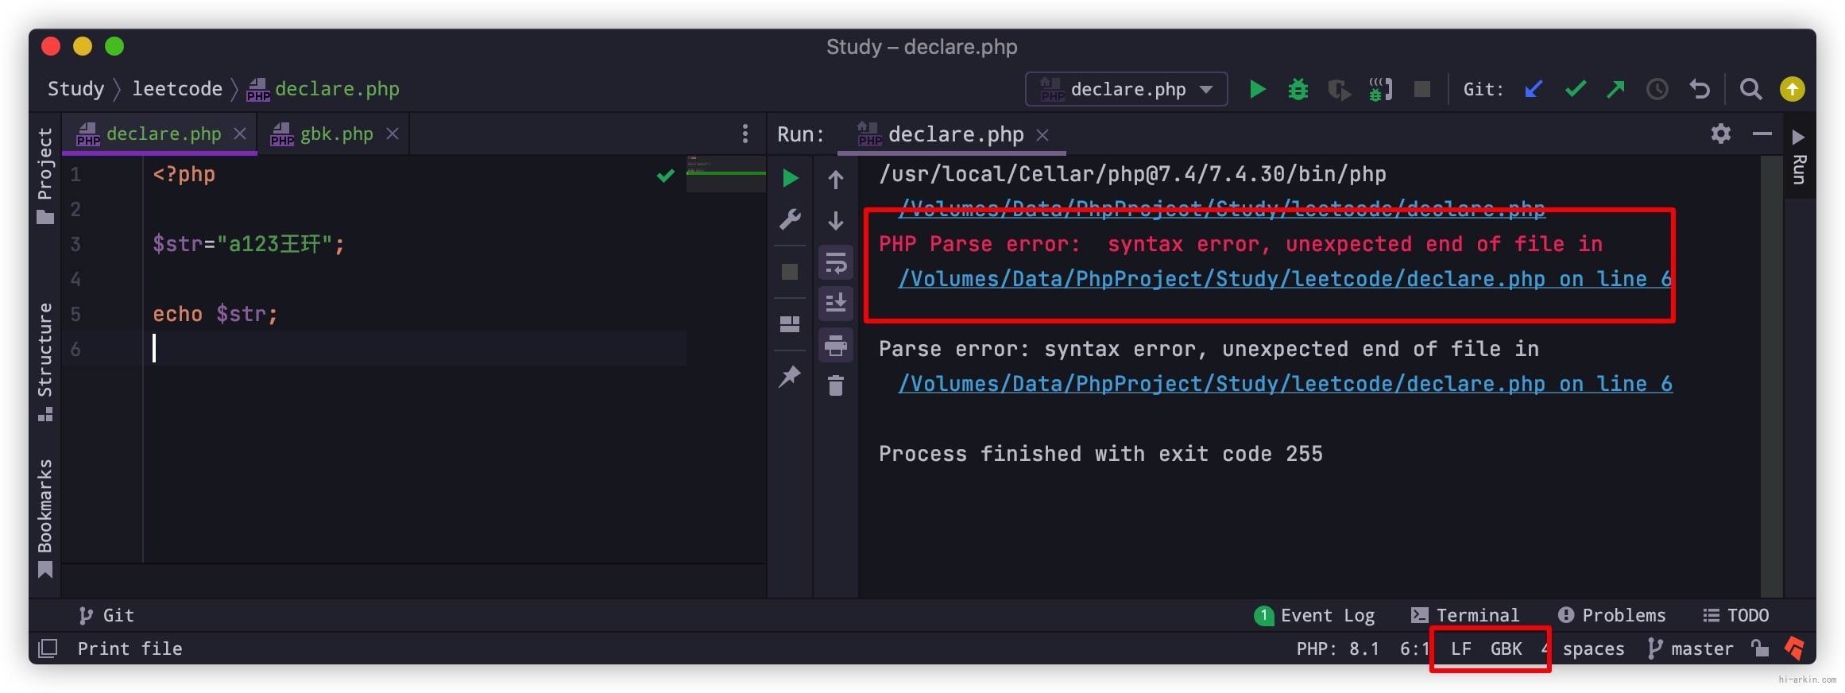Open run configuration dropdown declare.php
This screenshot has height=693, width=1845.
[x=1126, y=89]
